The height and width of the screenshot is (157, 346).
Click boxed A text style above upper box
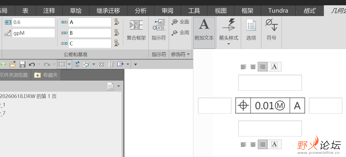click(x=274, y=67)
